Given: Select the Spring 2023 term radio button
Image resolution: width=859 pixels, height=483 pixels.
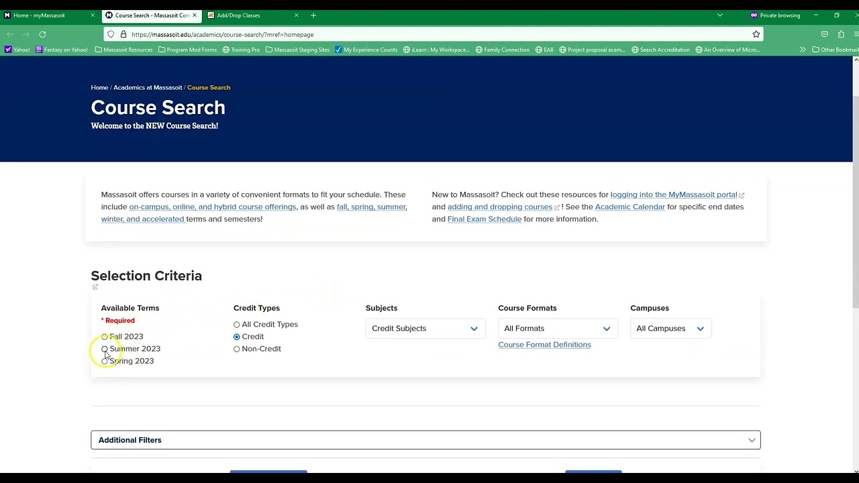Looking at the screenshot, I should coord(105,361).
